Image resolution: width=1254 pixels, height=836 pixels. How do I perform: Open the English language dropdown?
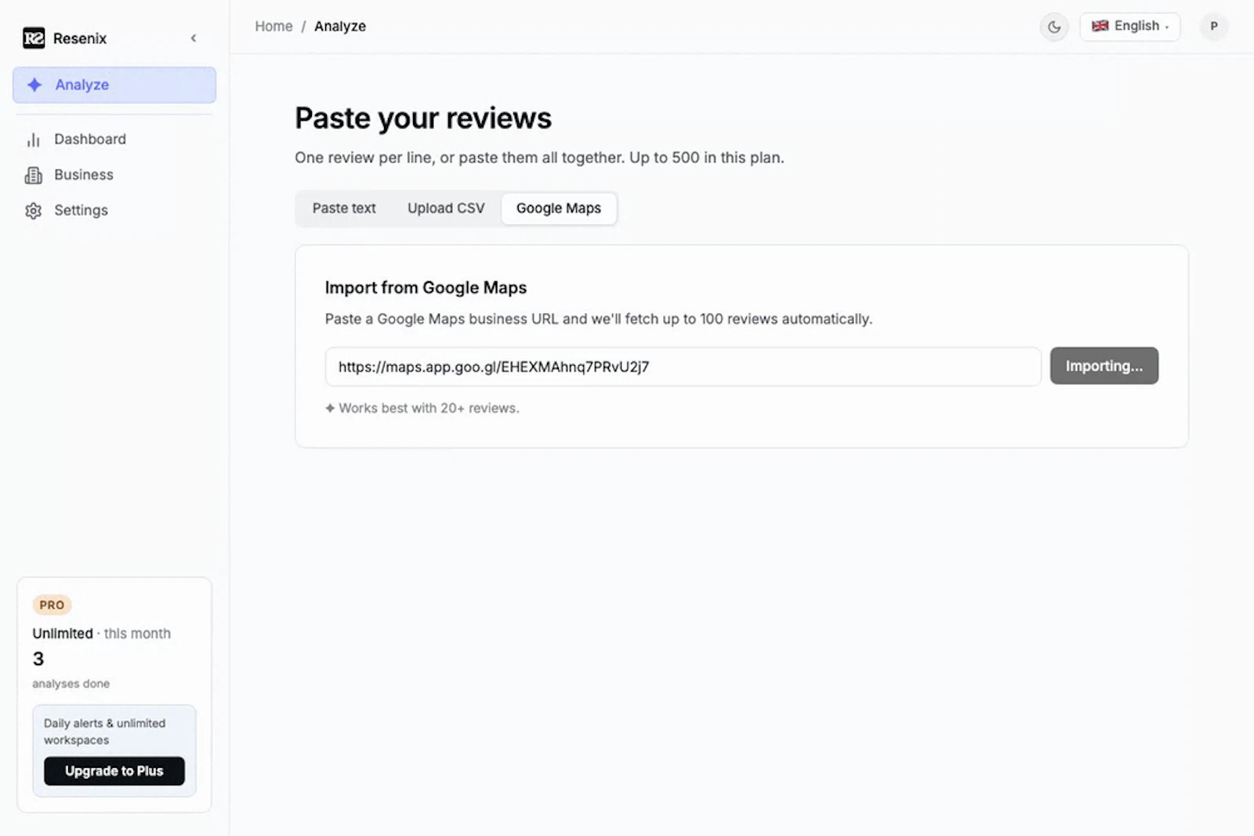click(1129, 26)
